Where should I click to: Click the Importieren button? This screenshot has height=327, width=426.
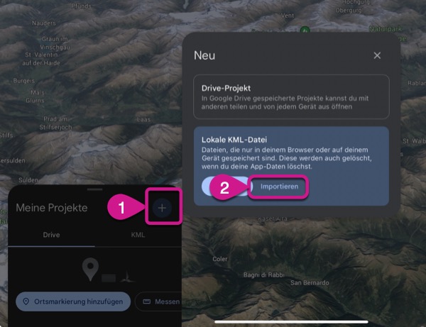pos(279,187)
